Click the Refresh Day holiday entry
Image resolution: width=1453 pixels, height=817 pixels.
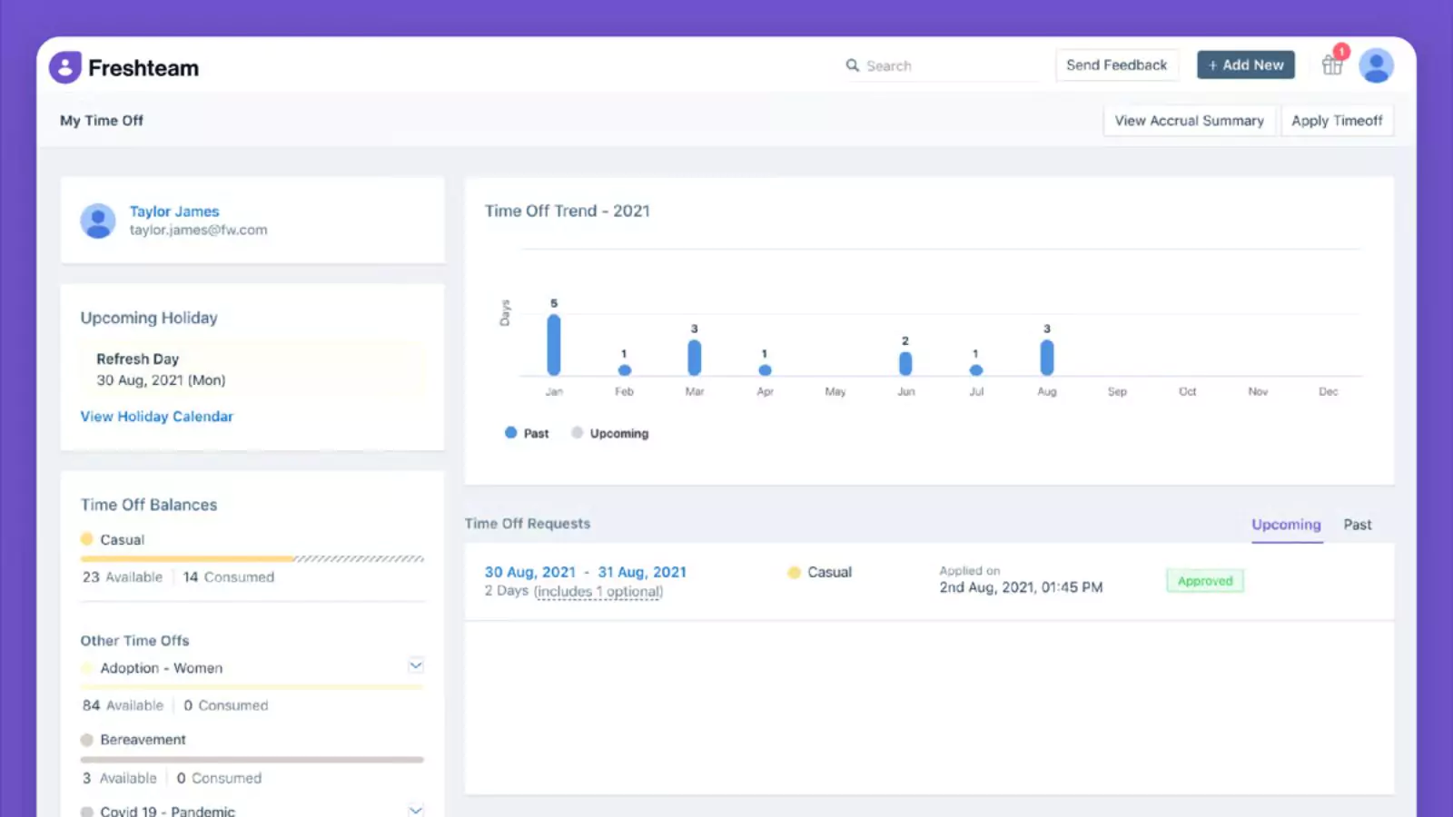tap(252, 369)
